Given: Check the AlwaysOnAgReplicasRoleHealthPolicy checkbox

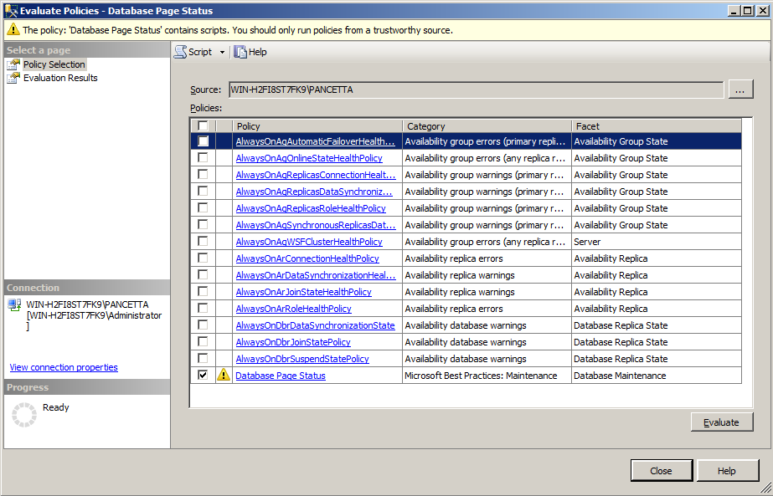Looking at the screenshot, I should pyautogui.click(x=203, y=208).
